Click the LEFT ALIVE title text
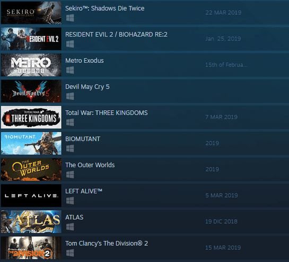The height and width of the screenshot is (262, 289). point(84,191)
